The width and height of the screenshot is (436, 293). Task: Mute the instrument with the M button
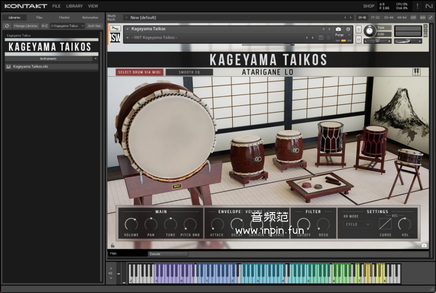(x=358, y=38)
